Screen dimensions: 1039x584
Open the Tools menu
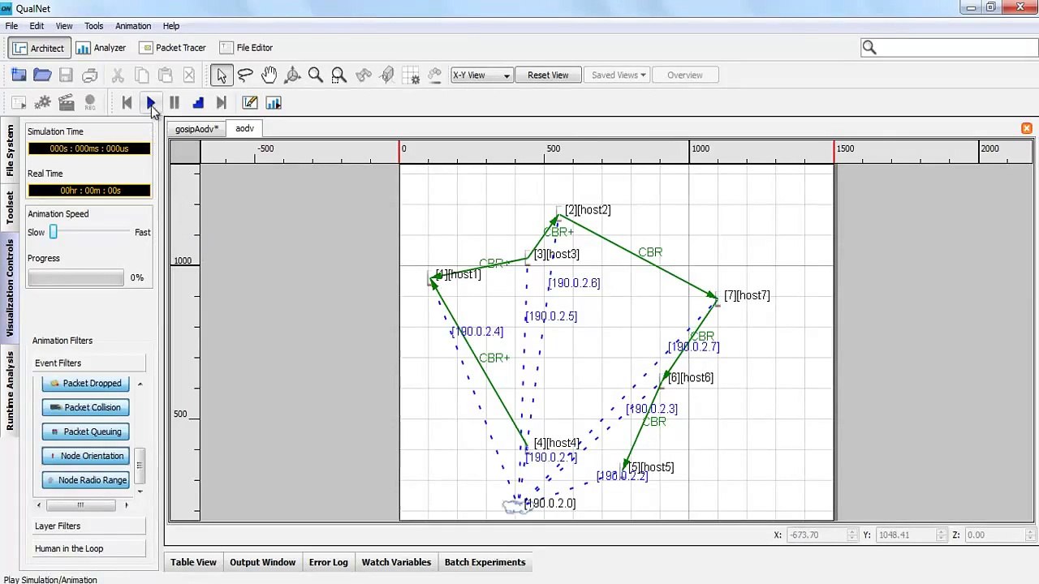pos(94,26)
